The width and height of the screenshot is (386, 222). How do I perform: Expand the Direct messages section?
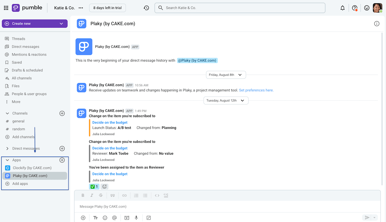[7, 148]
